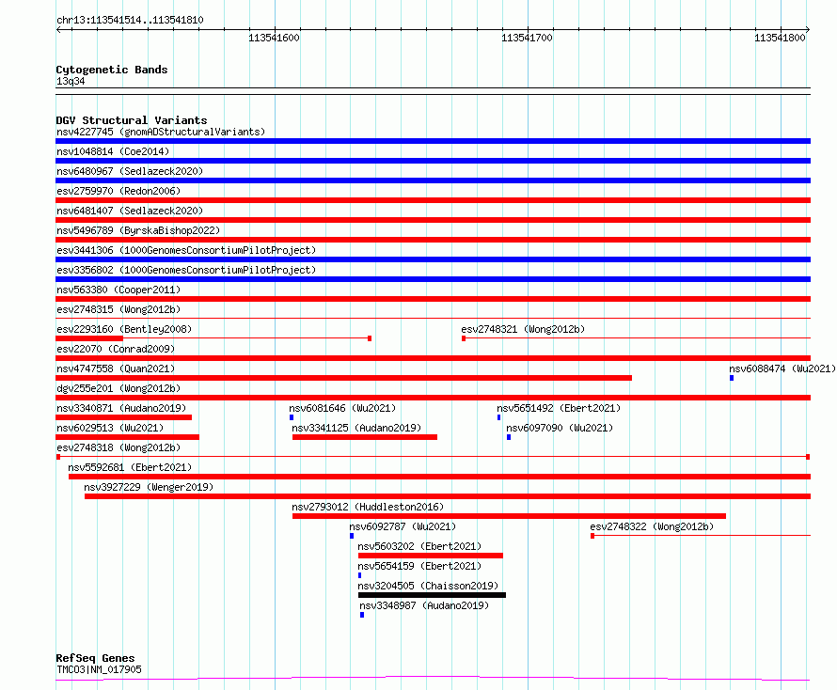Viewport: 837px width, 690px height.
Task: Click ruler position 113541700
Action: (x=527, y=38)
